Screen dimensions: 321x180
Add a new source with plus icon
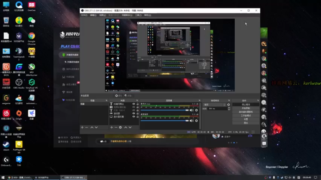(x=112, y=127)
